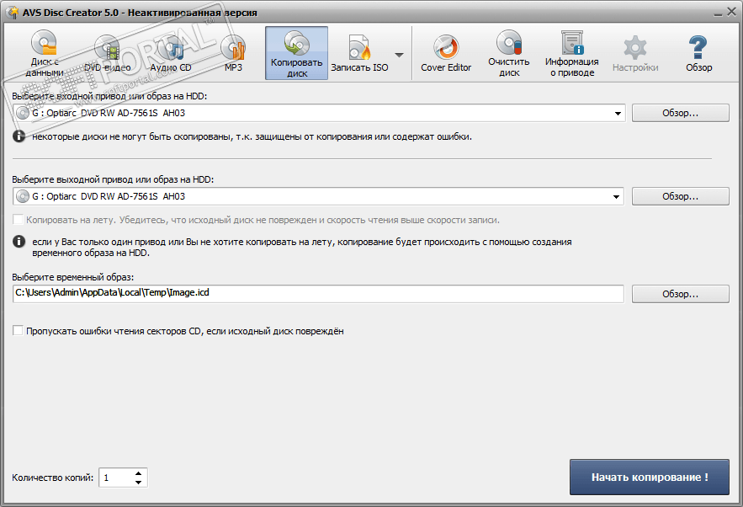Minimize the AVS Disc Creator window
Image resolution: width=743 pixels, height=507 pixels.
point(719,13)
